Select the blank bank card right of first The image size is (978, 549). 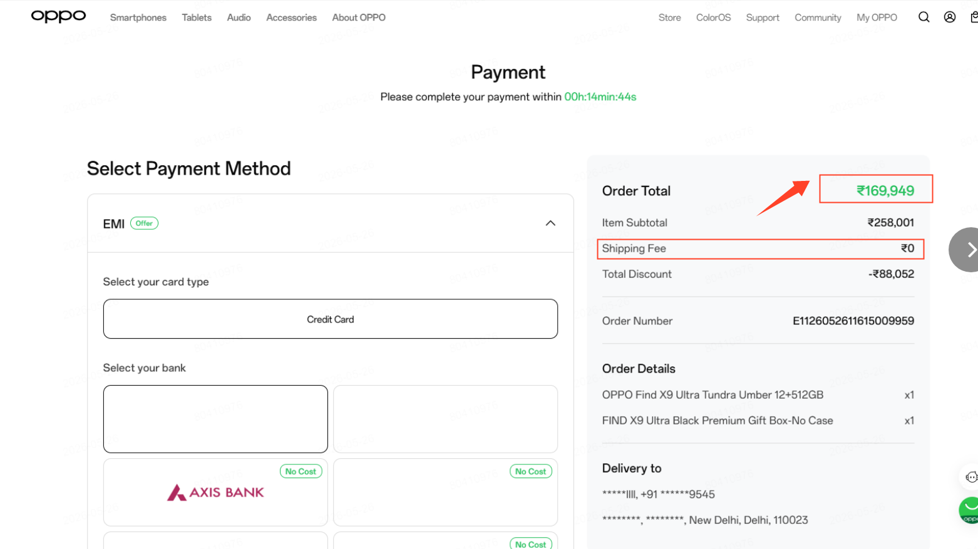pos(445,419)
